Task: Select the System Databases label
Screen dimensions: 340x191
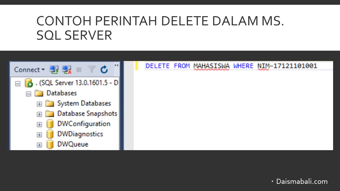Action: (x=84, y=103)
